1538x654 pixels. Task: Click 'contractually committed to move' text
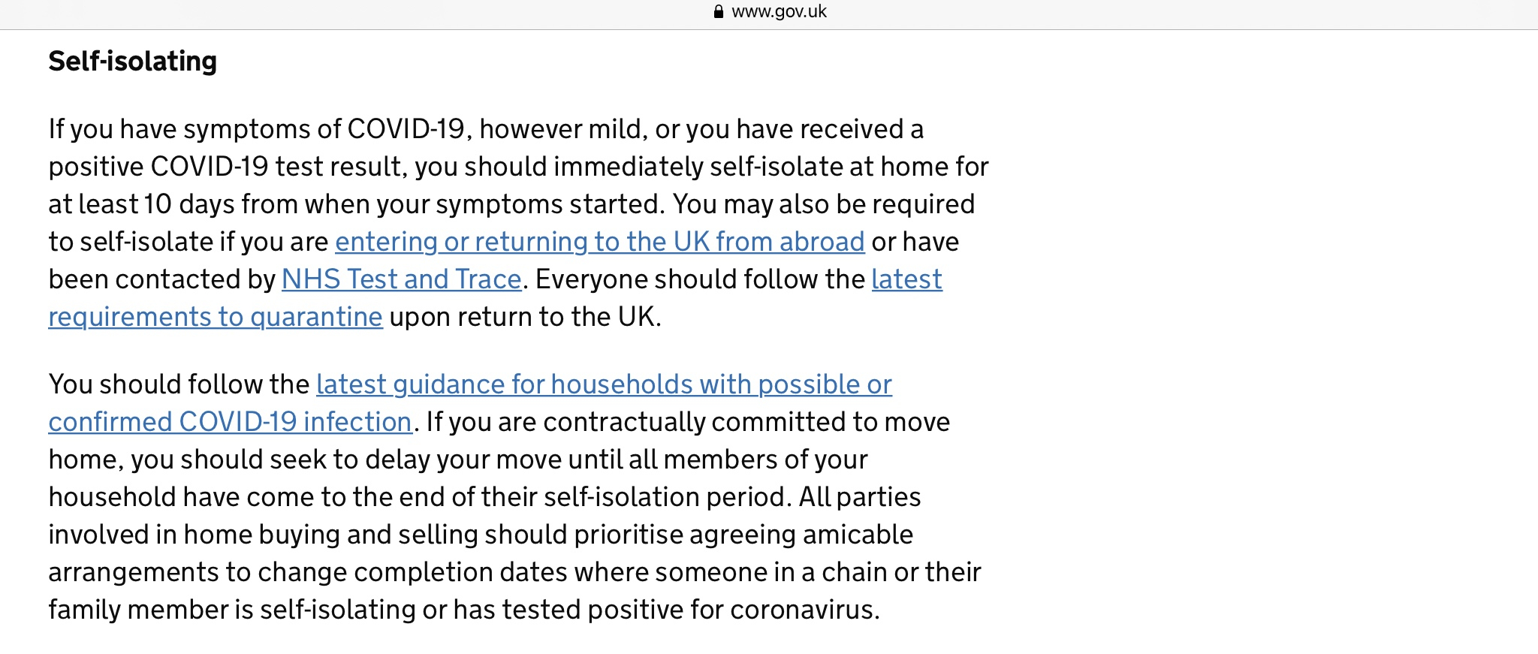point(746,422)
